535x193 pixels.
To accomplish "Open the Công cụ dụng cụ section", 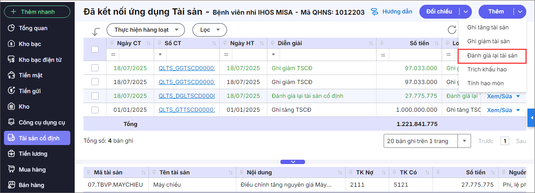I will (42, 122).
